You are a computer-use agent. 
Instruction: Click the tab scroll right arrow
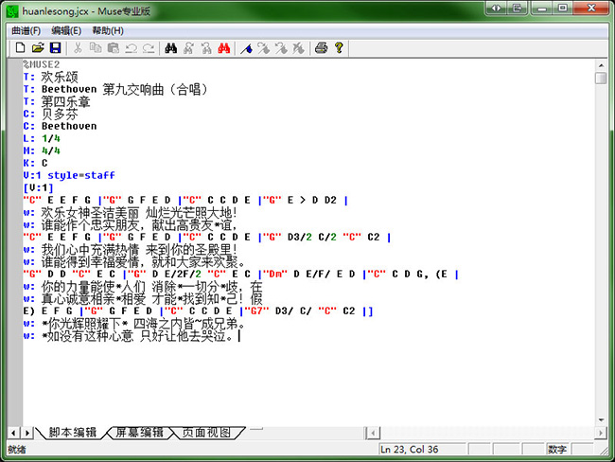pyautogui.click(x=27, y=433)
